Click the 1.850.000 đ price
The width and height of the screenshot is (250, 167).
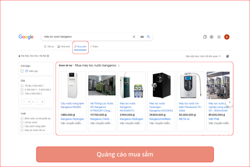click(x=68, y=115)
